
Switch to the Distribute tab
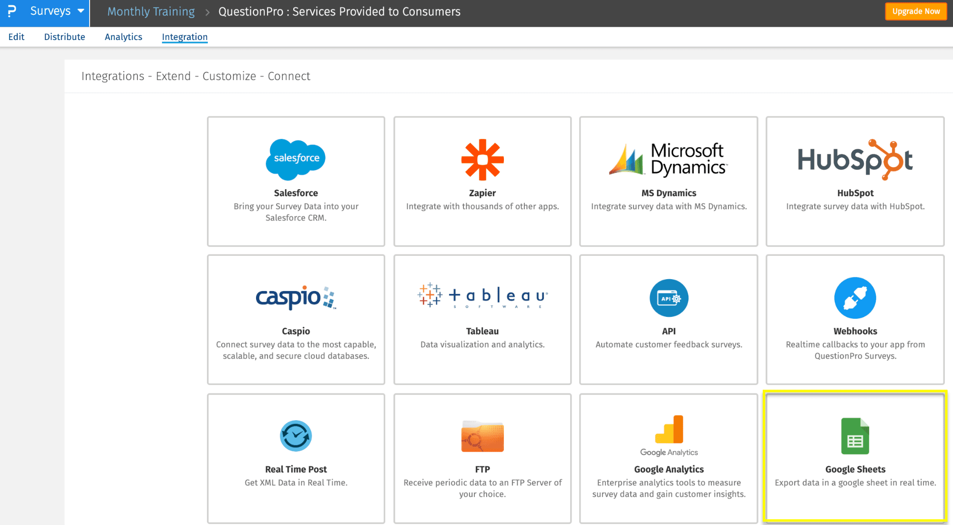tap(64, 37)
